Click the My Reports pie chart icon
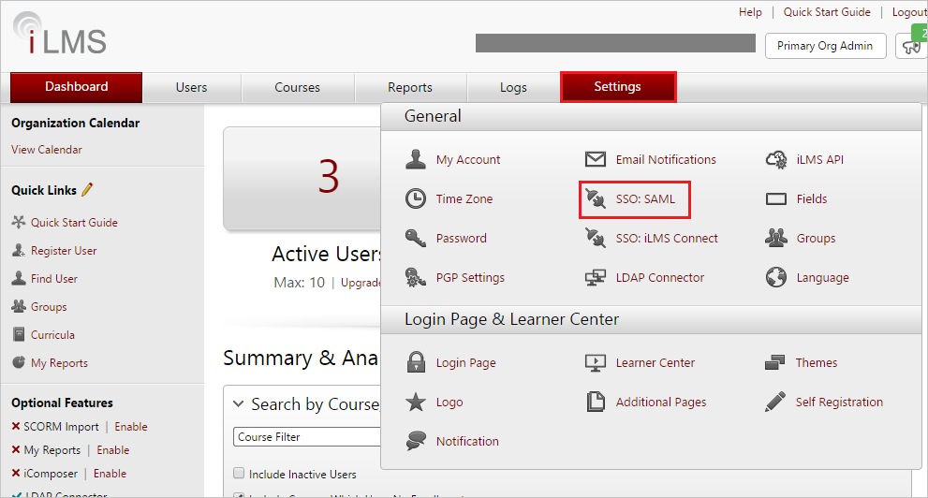The image size is (928, 498). tap(19, 362)
